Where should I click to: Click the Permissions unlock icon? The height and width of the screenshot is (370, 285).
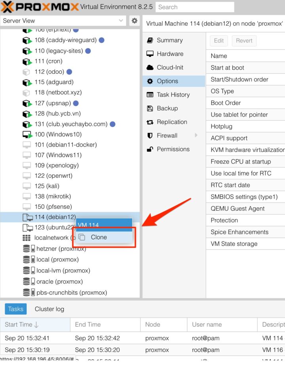click(x=150, y=149)
